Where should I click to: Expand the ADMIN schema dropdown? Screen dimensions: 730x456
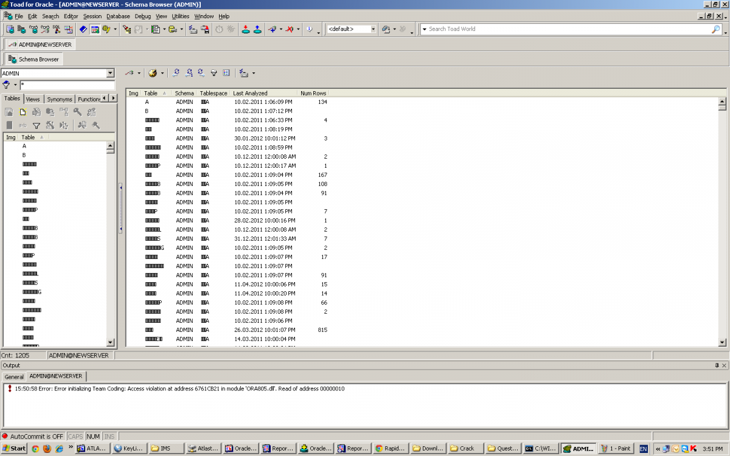(x=110, y=74)
